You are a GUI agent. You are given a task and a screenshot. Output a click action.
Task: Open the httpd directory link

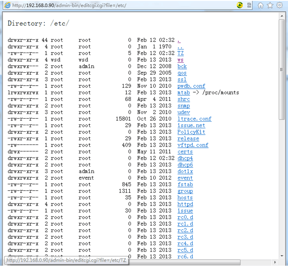(x=185, y=204)
